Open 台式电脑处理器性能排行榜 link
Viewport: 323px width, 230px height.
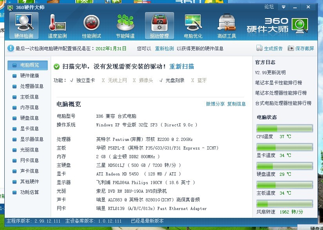283,103
